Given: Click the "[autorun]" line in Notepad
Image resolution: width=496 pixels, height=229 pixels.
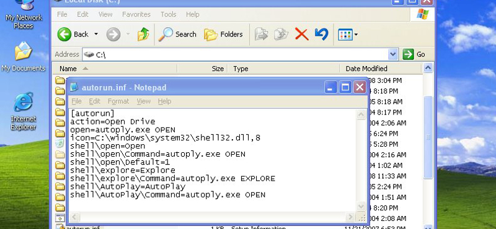Looking at the screenshot, I should click(x=92, y=113).
